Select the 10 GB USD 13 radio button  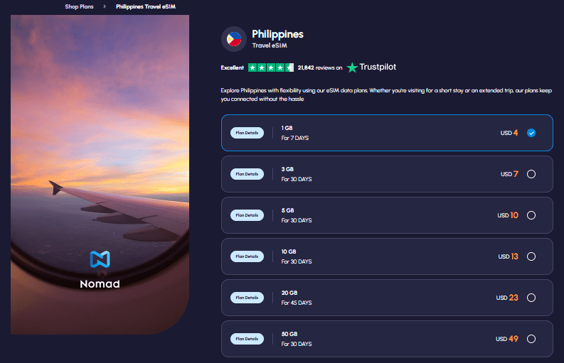(x=531, y=256)
